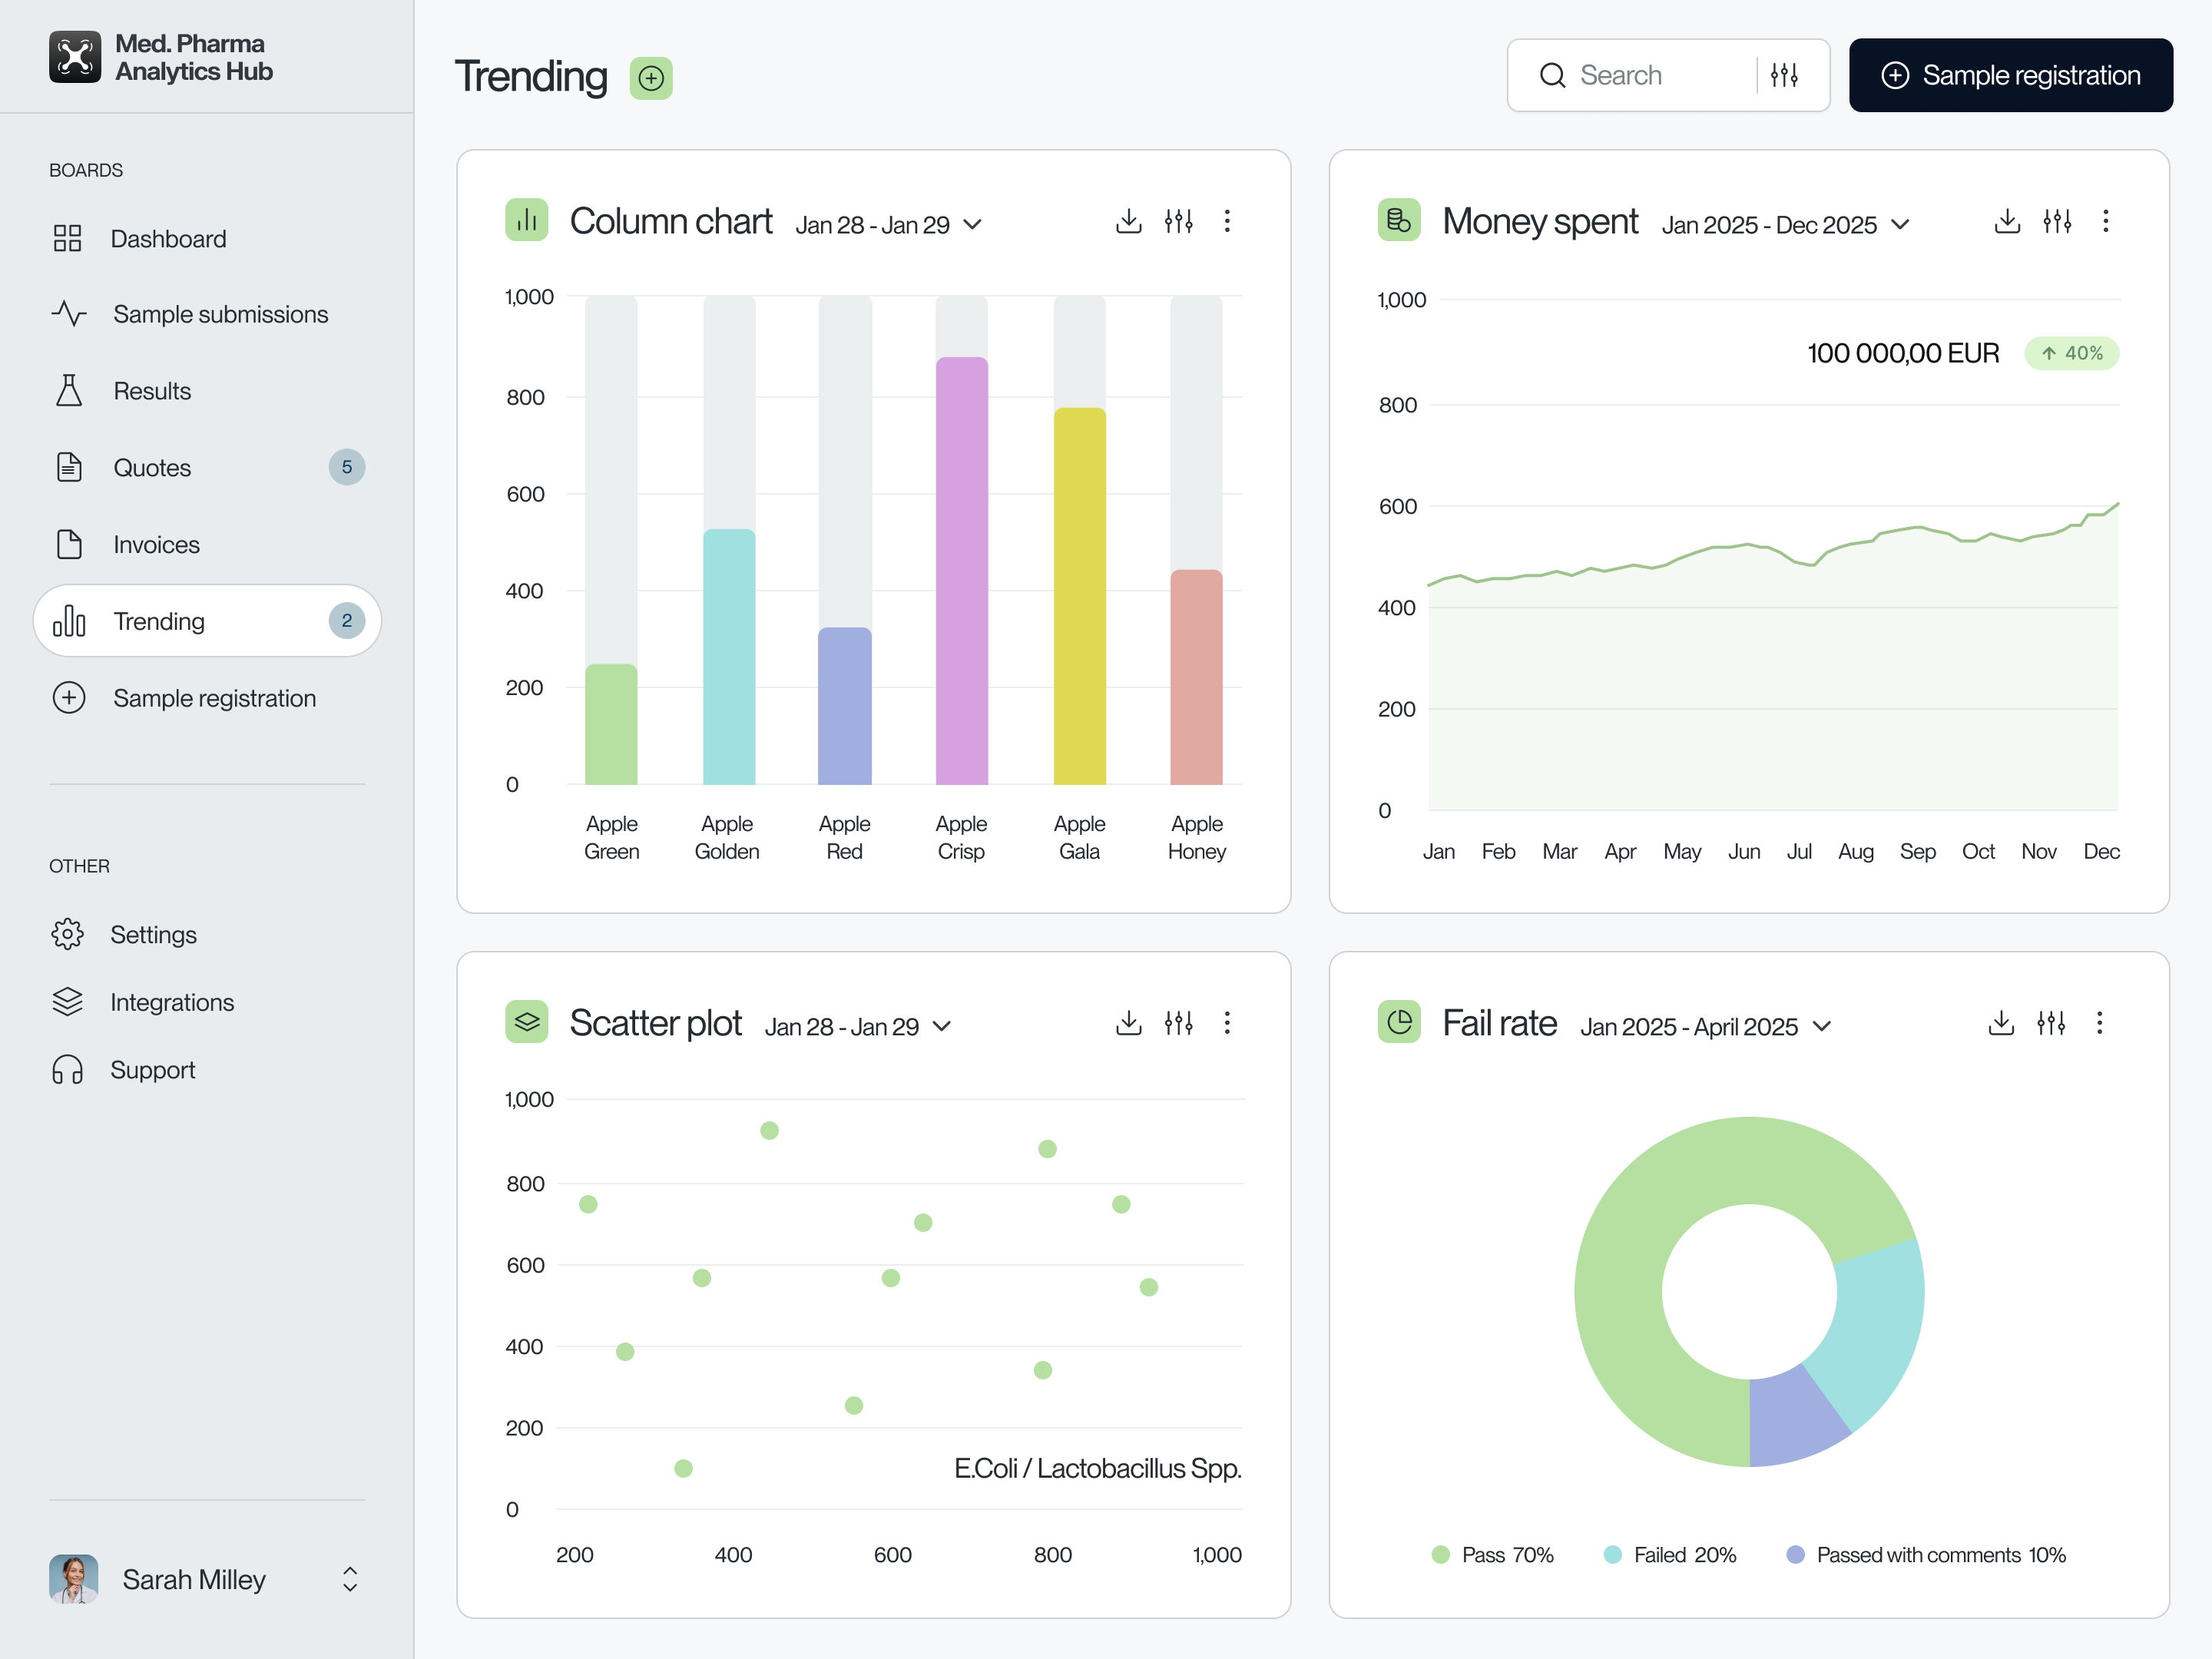
Task: Click the Sample registration button
Action: click(x=2010, y=74)
